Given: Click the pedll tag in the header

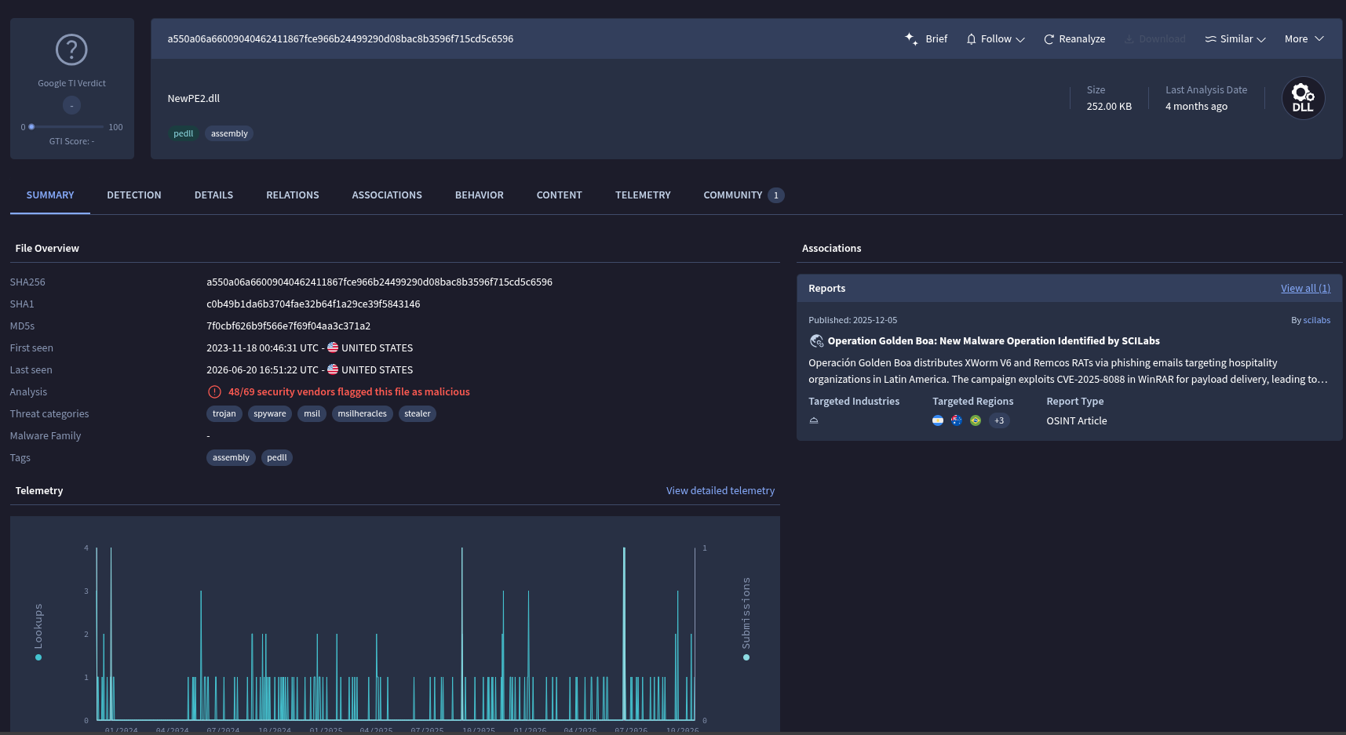Looking at the screenshot, I should pyautogui.click(x=183, y=133).
